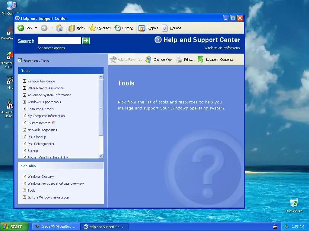This screenshot has height=231, width=309.
Task: Open My Computer Information
Action: click(x=46, y=116)
